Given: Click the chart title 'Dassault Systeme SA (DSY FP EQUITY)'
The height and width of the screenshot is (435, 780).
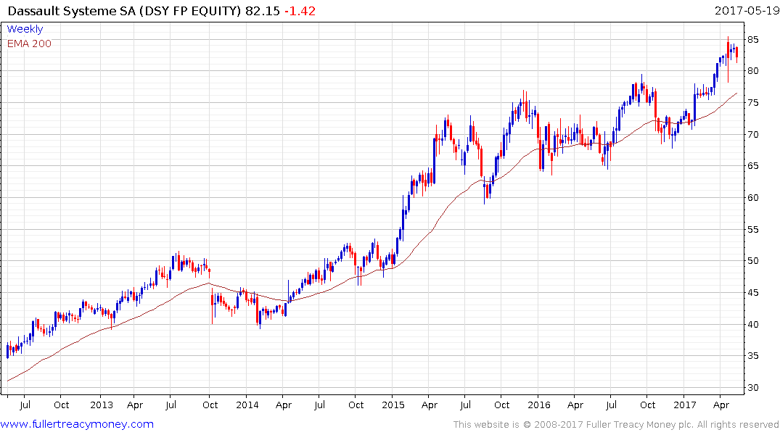Looking at the screenshot, I should click(x=124, y=11).
